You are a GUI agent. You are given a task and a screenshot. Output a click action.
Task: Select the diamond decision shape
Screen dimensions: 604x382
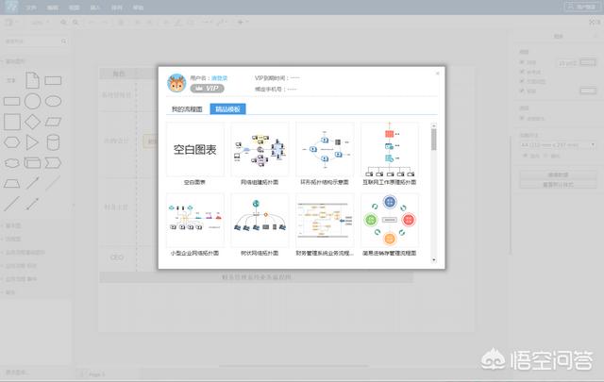click(33, 122)
